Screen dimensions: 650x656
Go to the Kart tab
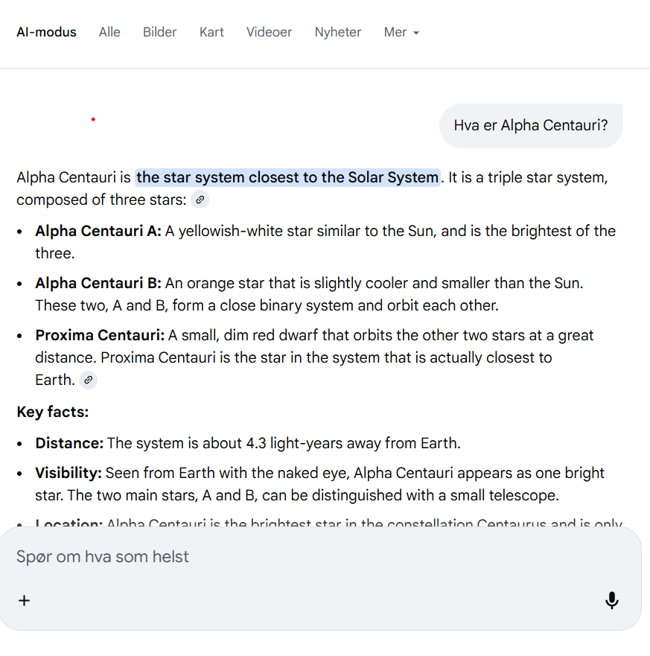click(211, 32)
